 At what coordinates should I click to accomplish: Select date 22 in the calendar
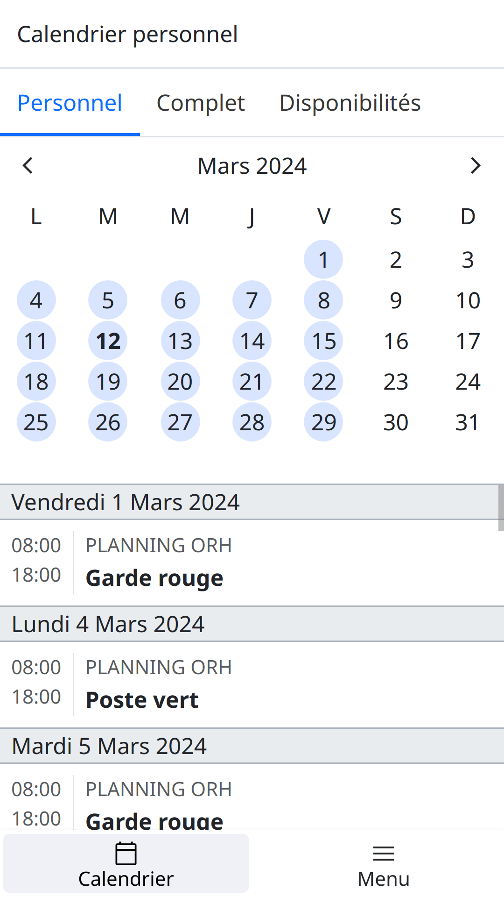click(323, 381)
